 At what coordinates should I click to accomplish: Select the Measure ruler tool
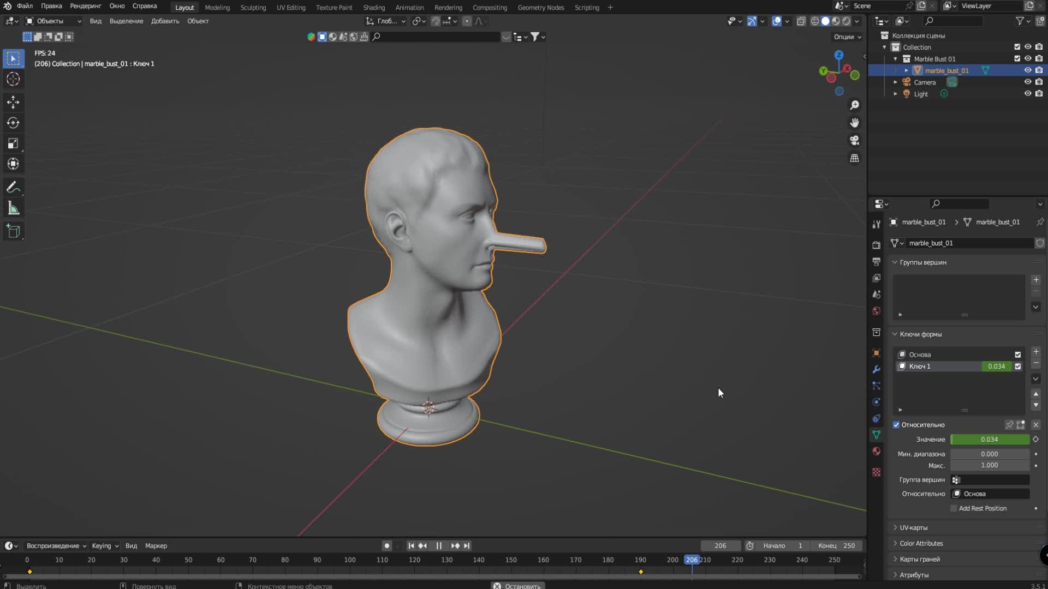pos(13,208)
